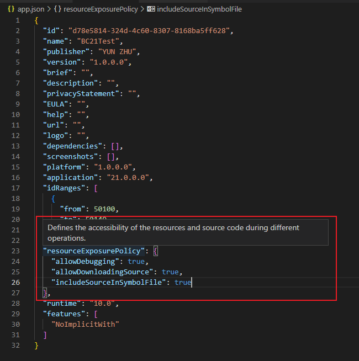Click the "runtime" key on line 28
The height and width of the screenshot is (361, 359).
point(62,304)
